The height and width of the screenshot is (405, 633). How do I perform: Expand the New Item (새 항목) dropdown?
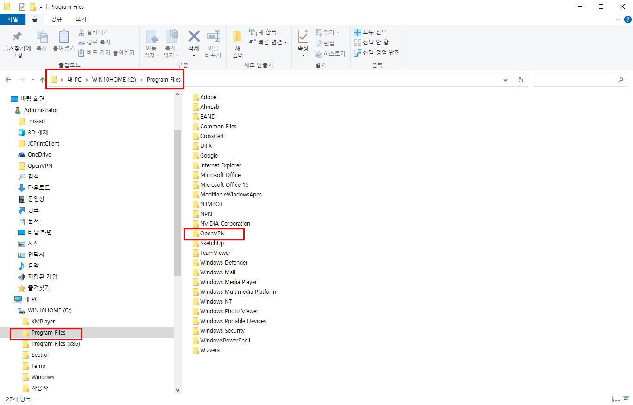[266, 32]
